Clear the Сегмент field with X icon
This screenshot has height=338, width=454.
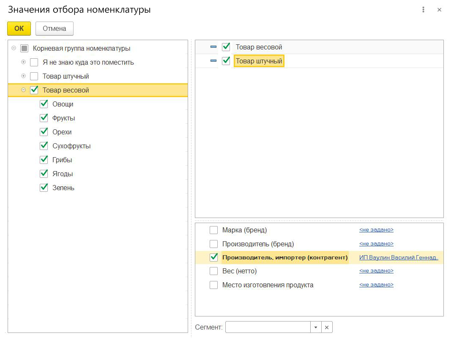327,327
